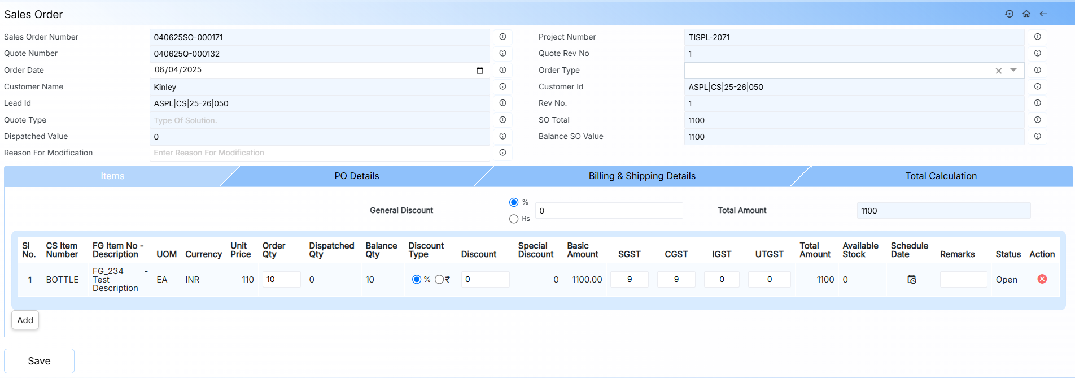This screenshot has height=378, width=1075.
Task: Expand the Order Type dropdown arrow
Action: click(x=1013, y=71)
